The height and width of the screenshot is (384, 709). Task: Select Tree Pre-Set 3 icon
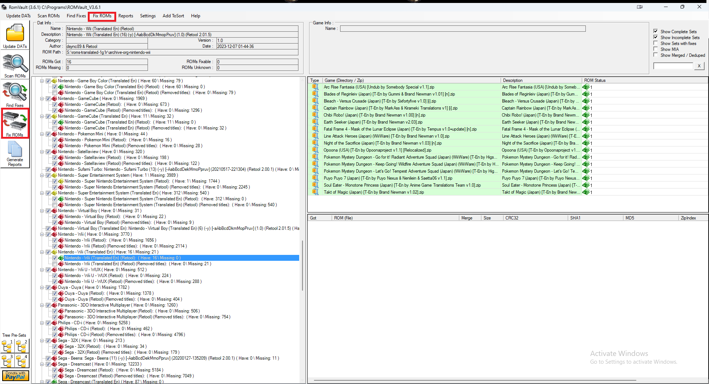[x=7, y=361]
